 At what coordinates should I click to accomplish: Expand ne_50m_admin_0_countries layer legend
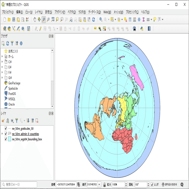2,134
